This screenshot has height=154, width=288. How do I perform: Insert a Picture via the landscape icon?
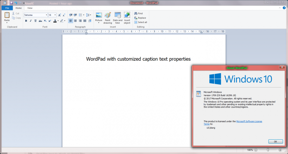tap(98, 15)
